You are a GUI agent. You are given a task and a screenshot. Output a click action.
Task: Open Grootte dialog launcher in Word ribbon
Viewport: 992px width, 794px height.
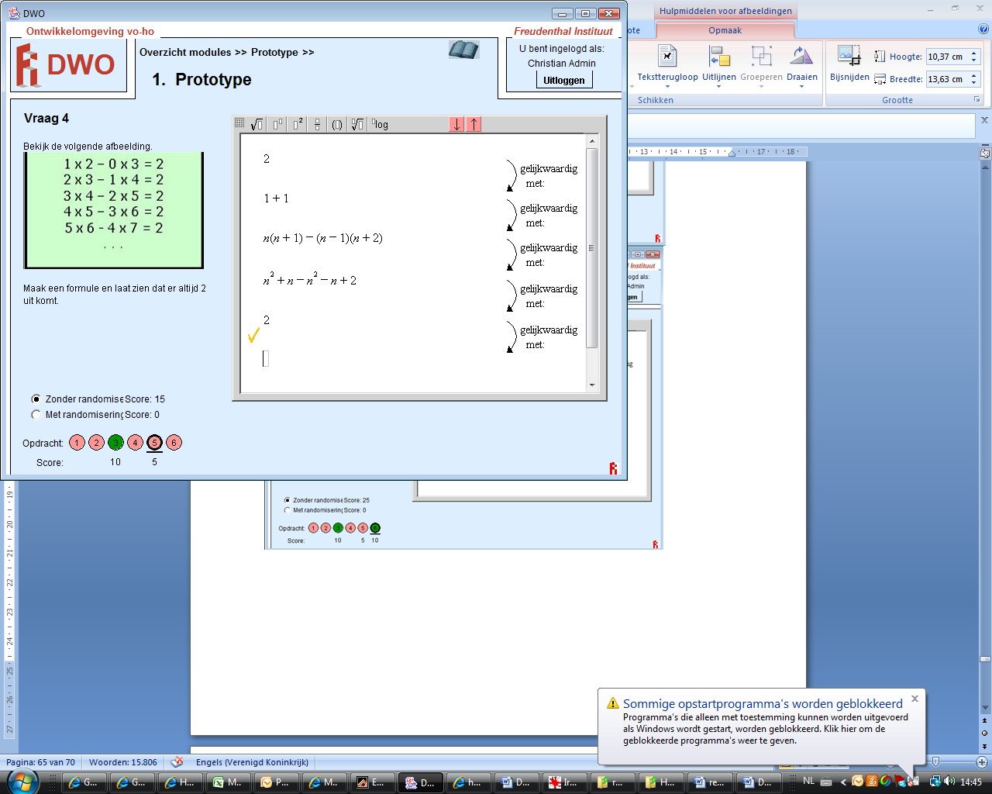(976, 100)
